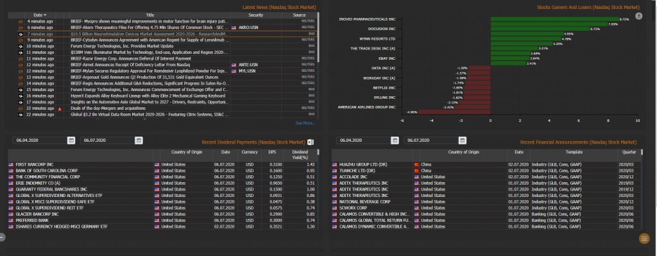
Task: Click the Inovio Pharmaceuticals 8.72% green bar
Action: click(x=554, y=19)
